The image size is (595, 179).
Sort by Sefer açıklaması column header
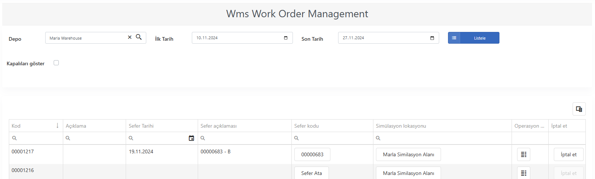click(x=245, y=126)
